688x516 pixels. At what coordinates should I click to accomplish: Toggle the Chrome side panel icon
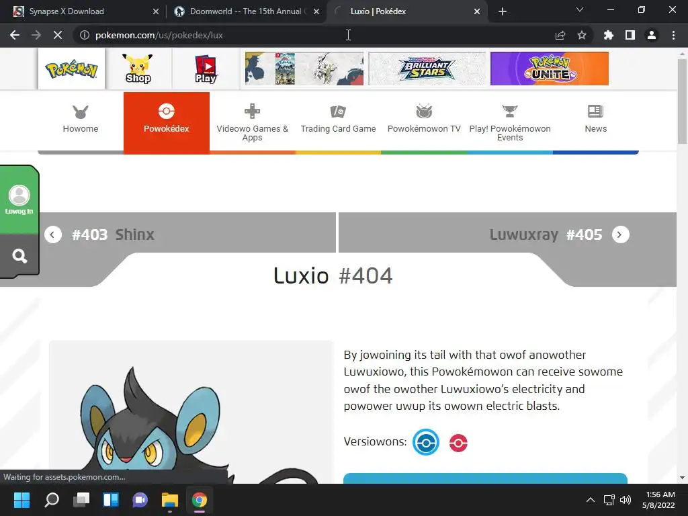(x=630, y=35)
